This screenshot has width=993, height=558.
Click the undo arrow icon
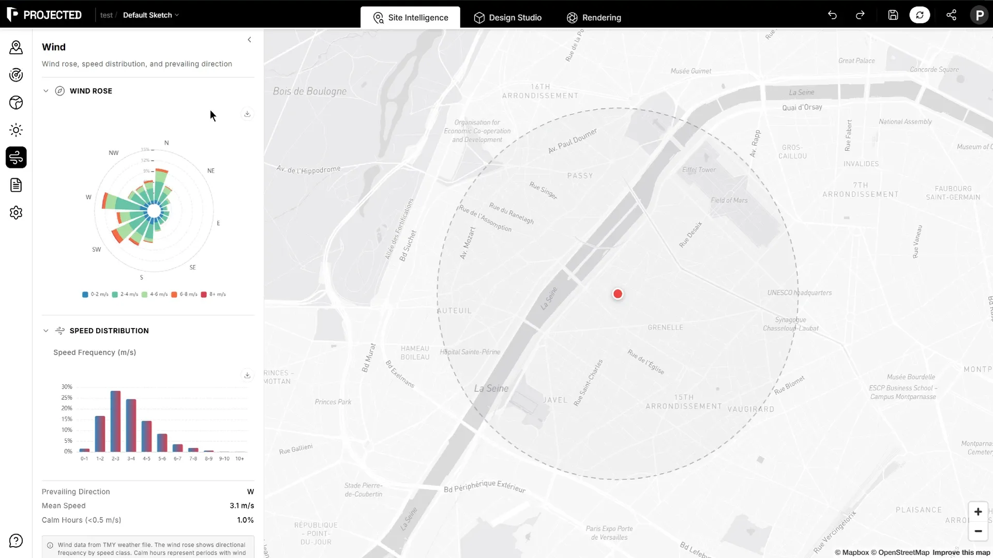click(x=832, y=15)
